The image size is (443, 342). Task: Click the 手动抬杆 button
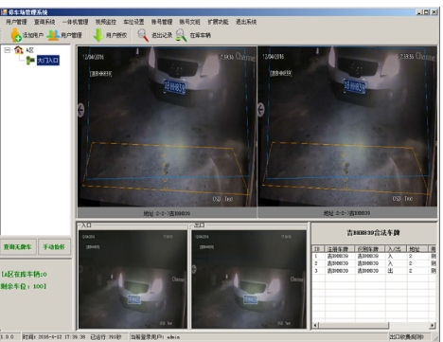pyautogui.click(x=54, y=246)
